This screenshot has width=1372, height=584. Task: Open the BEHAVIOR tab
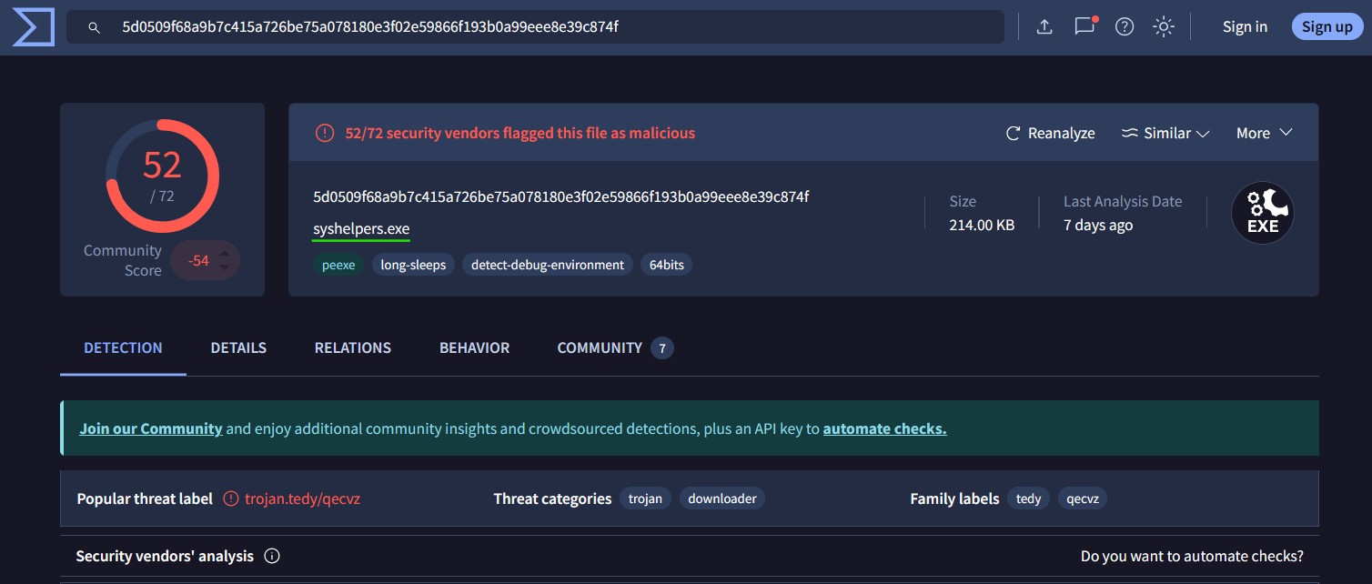(474, 347)
